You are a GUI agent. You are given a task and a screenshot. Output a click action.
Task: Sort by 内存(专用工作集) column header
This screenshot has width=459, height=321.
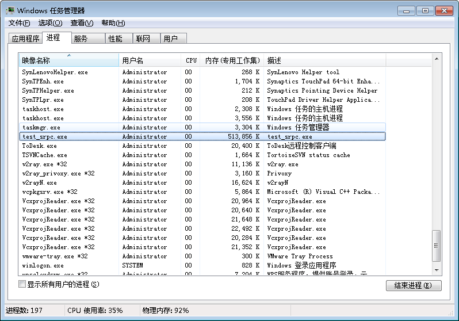pos(232,60)
